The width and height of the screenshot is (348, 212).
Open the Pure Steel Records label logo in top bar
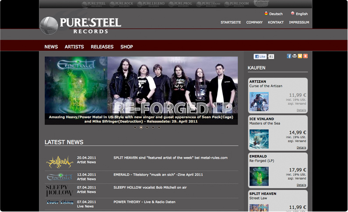tap(94, 4)
